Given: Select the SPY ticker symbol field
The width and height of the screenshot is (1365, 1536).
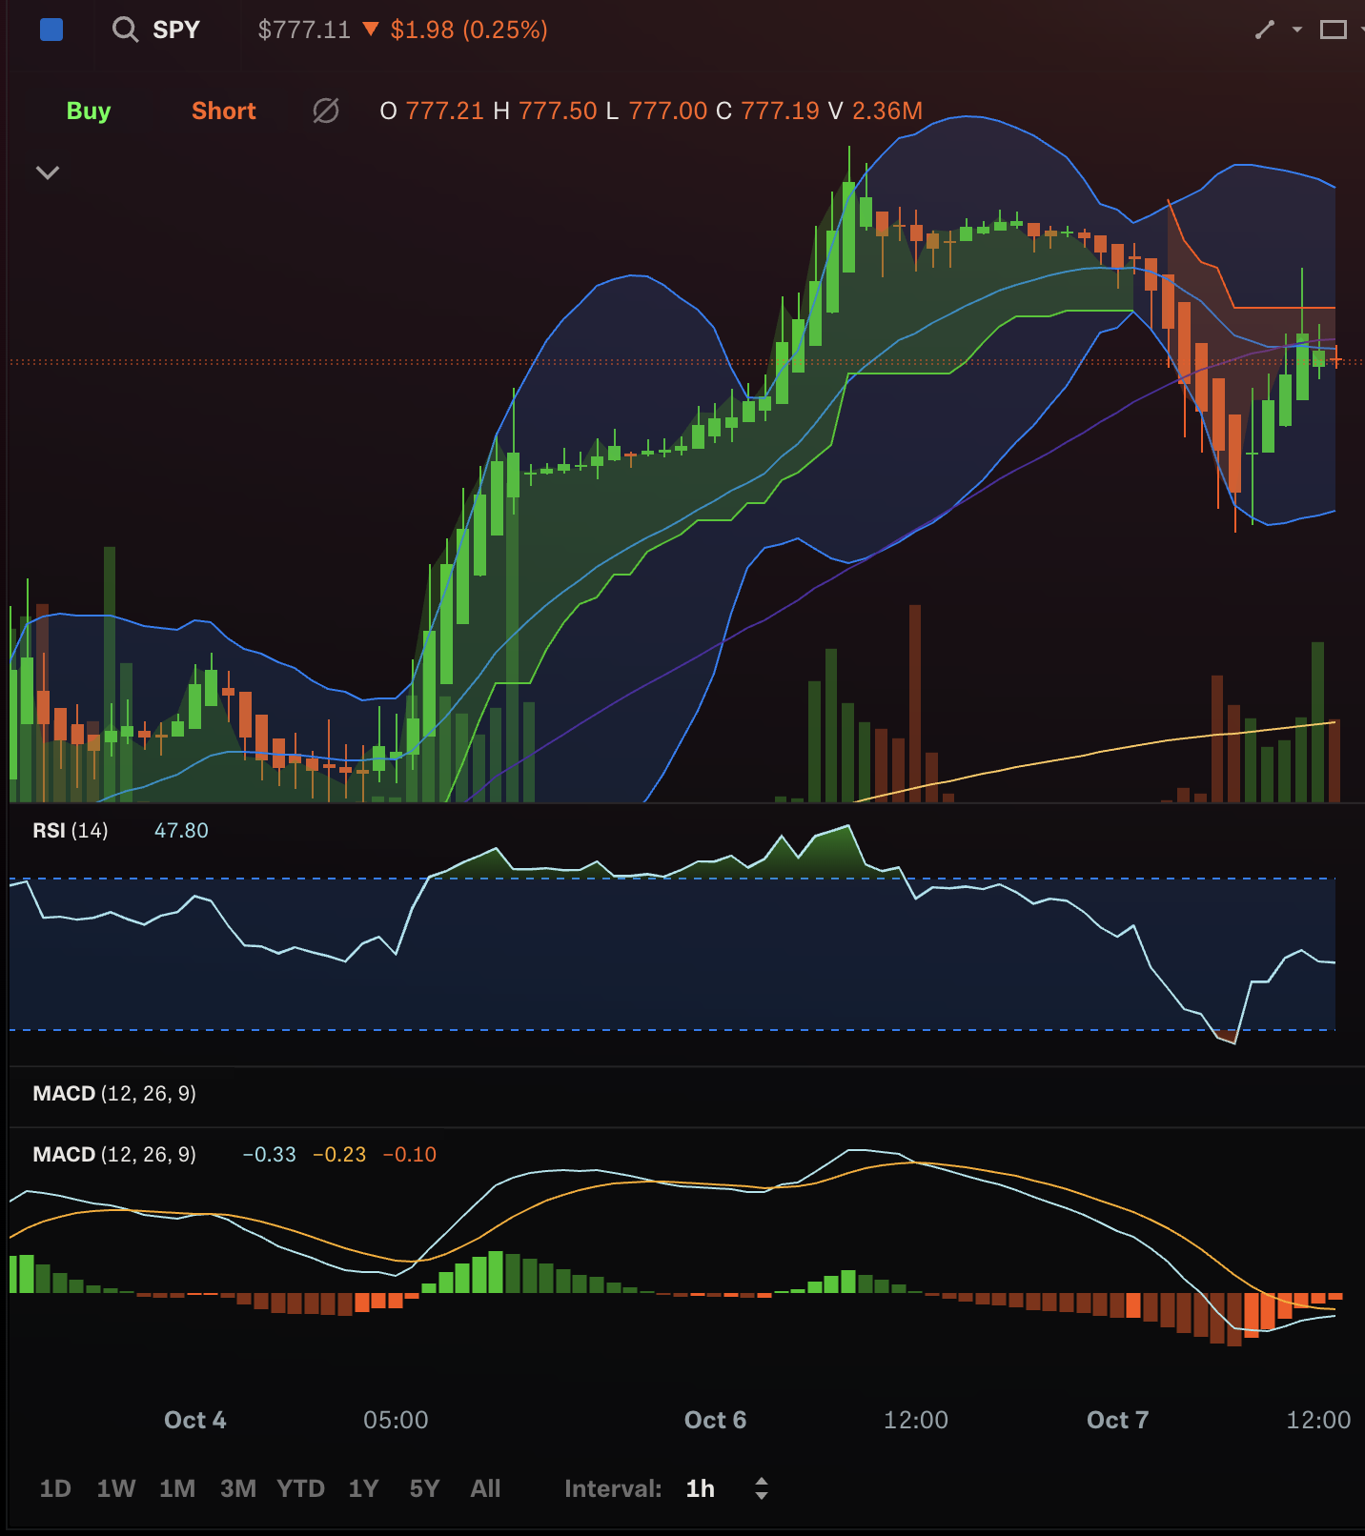Looking at the screenshot, I should pyautogui.click(x=176, y=30).
